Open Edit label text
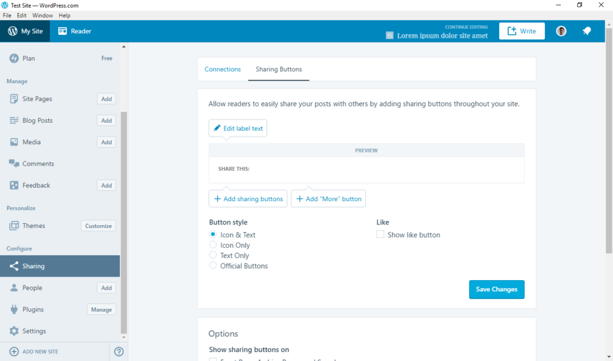Viewport: 613px width, 361px height. click(238, 128)
